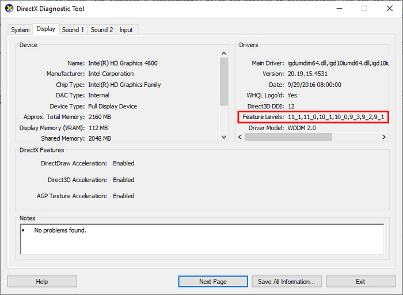403x295 pixels.
Task: Click the 'No problems found.' note
Action: [x=60, y=230]
